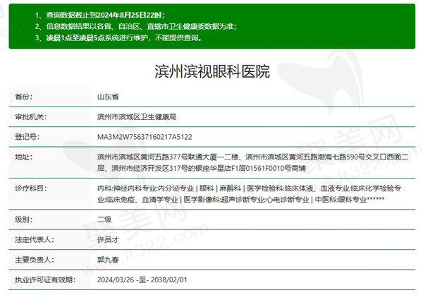Select departments line starting 内科:神经内科专业
This screenshot has width=423, height=295.
(x=250, y=188)
